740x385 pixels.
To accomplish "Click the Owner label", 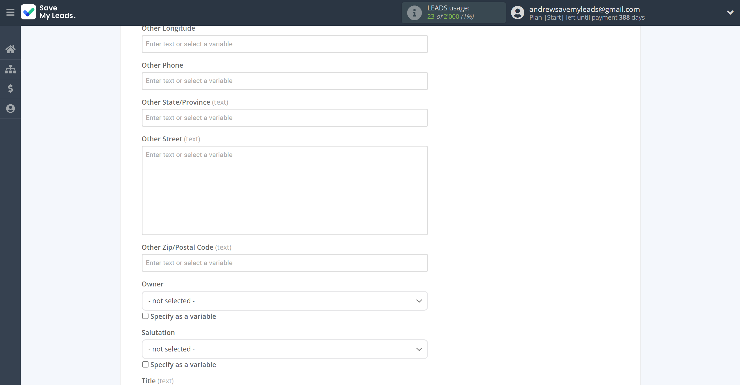I will 152,284.
